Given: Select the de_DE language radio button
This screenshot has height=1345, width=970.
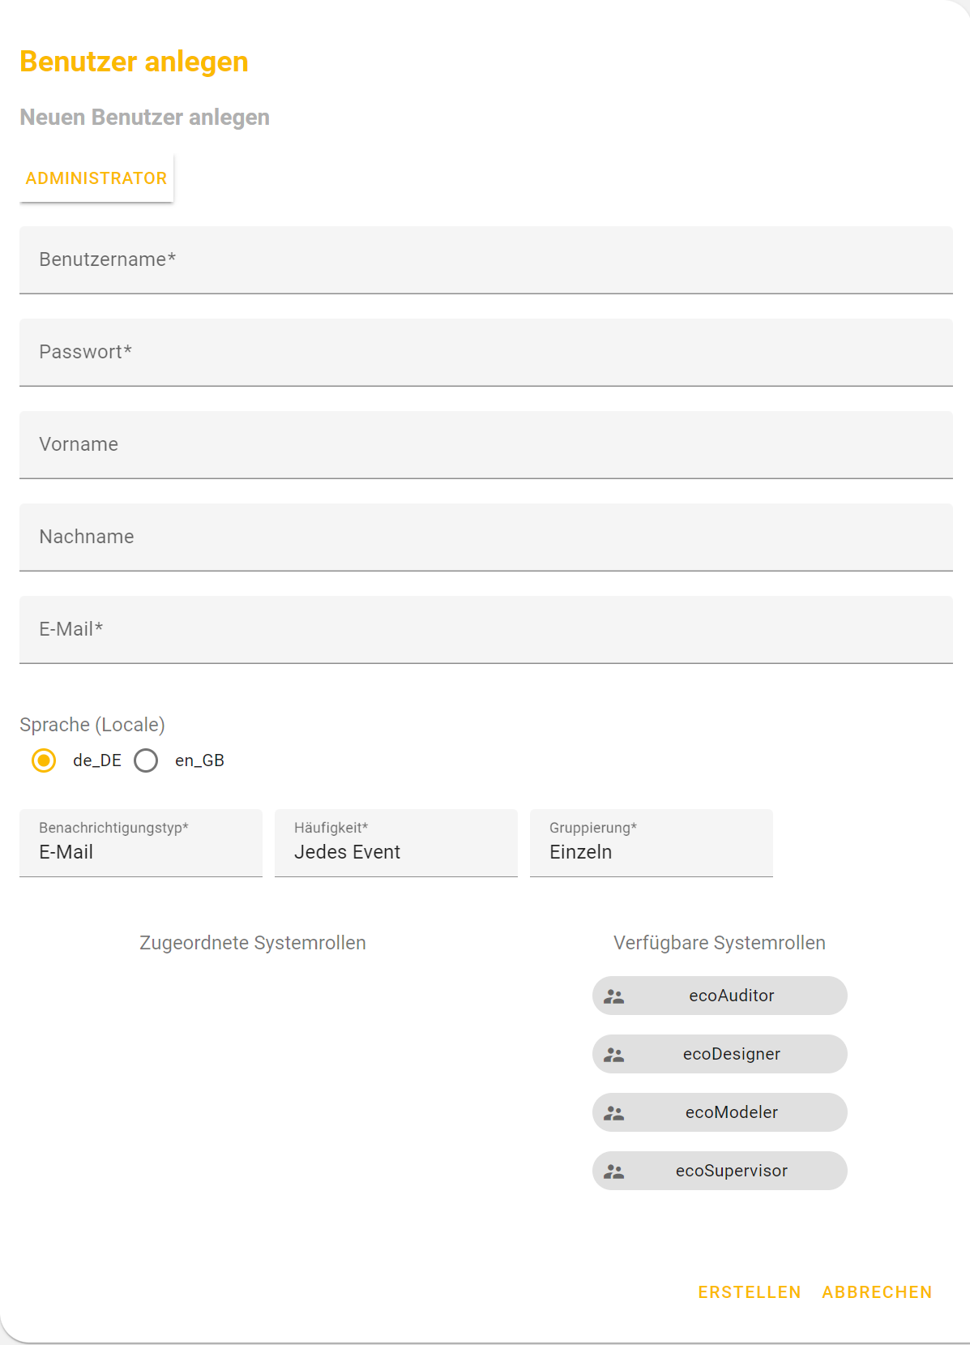Looking at the screenshot, I should click(x=44, y=760).
